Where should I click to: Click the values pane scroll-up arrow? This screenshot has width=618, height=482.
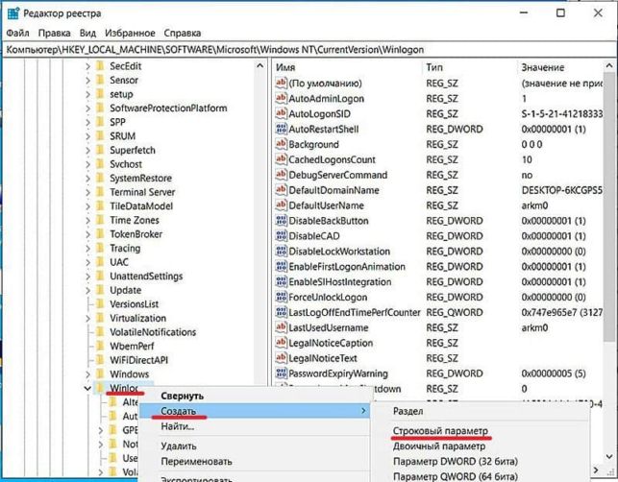609,65
